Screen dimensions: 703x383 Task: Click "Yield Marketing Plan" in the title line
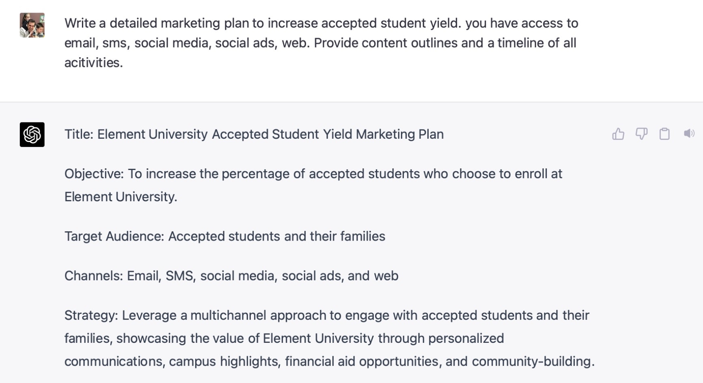tap(383, 134)
